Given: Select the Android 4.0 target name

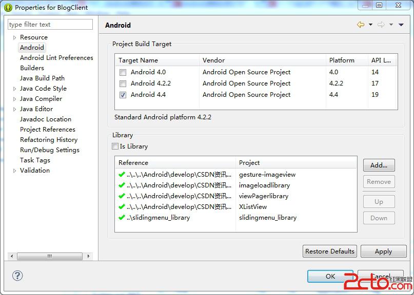Looking at the screenshot, I should pyautogui.click(x=148, y=72).
